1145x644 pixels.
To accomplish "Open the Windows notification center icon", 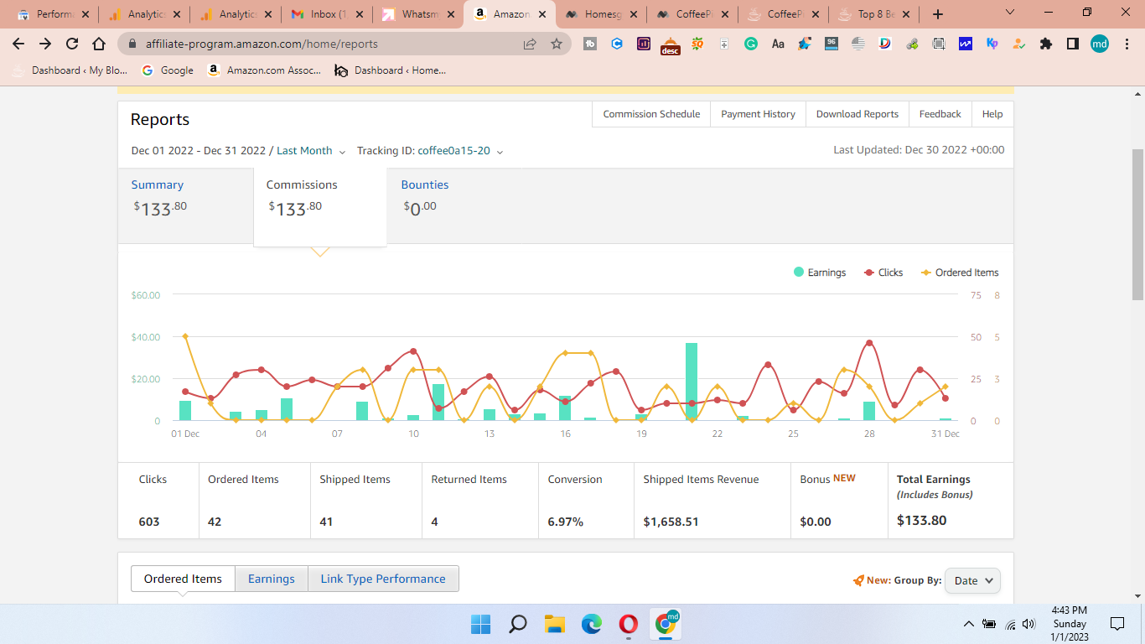I will 1117,624.
